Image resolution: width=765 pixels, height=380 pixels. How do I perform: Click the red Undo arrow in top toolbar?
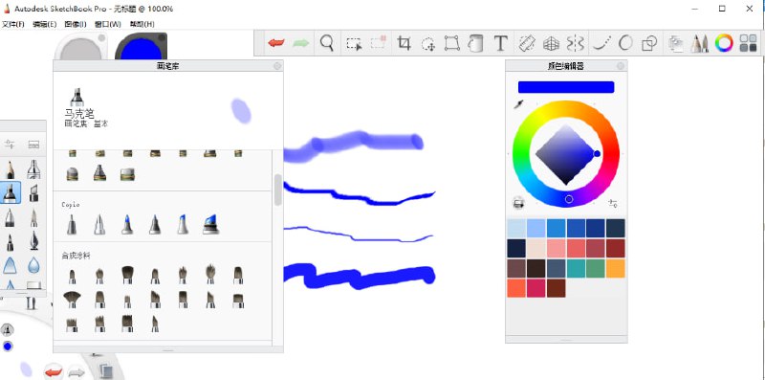click(x=276, y=43)
